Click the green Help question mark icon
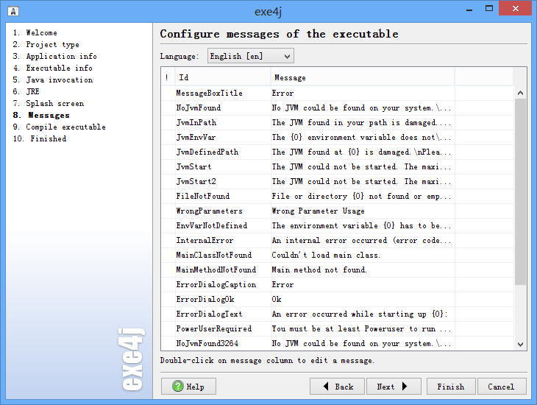Screen dimensions: 537x405 pyautogui.click(x=178, y=386)
